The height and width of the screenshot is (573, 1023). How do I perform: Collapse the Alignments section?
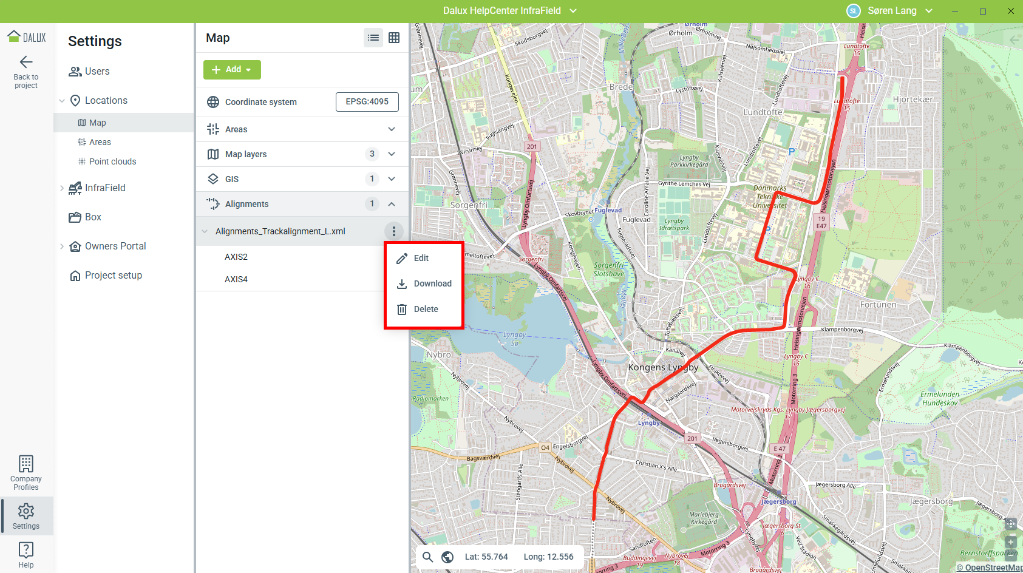point(392,204)
